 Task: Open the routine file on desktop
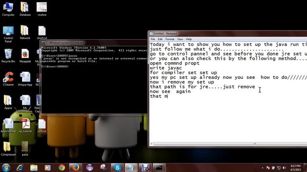tap(42, 9)
